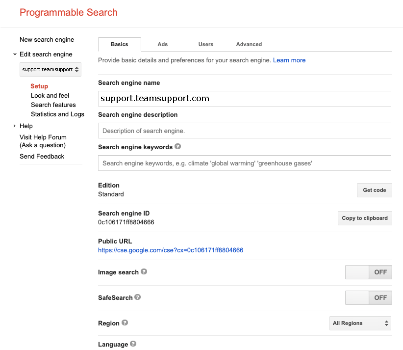The image size is (403, 350).
Task: Click help icon next to Region label
Action: coord(125,323)
